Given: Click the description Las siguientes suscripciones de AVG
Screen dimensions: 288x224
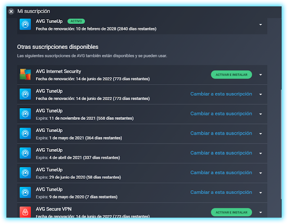Looking at the screenshot, I should (x=92, y=56).
